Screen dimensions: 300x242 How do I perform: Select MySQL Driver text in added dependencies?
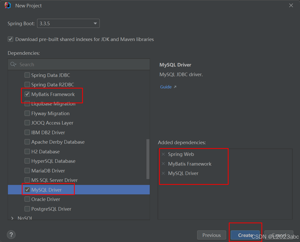[x=183, y=173]
